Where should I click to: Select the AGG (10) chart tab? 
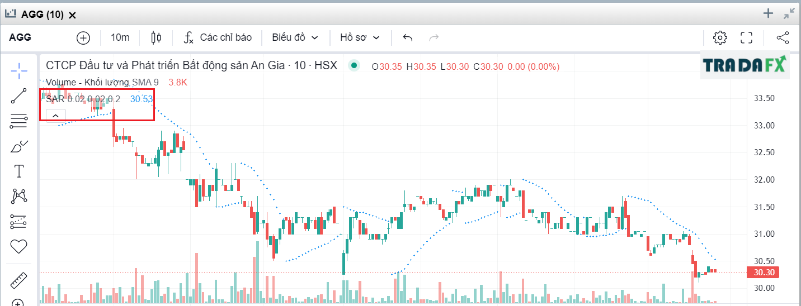pos(41,15)
